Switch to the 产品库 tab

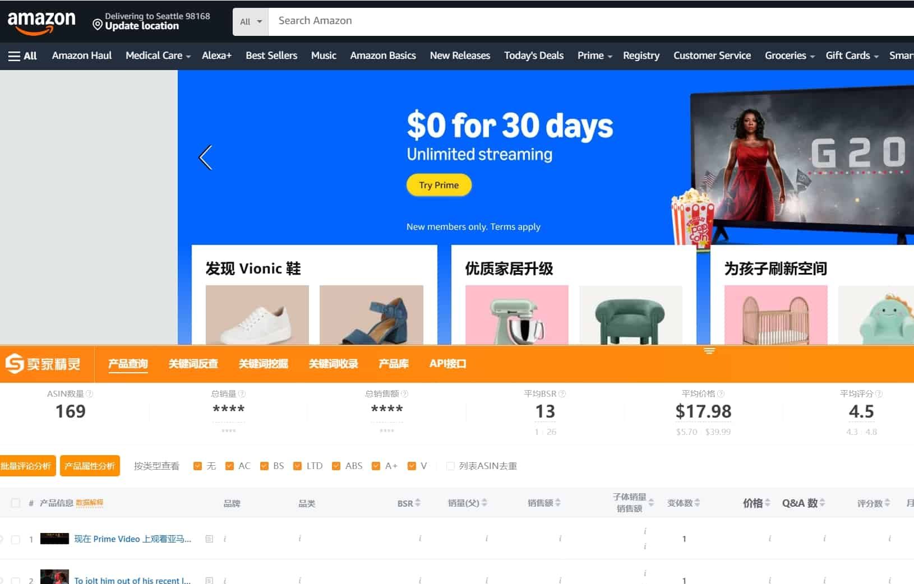tap(394, 364)
